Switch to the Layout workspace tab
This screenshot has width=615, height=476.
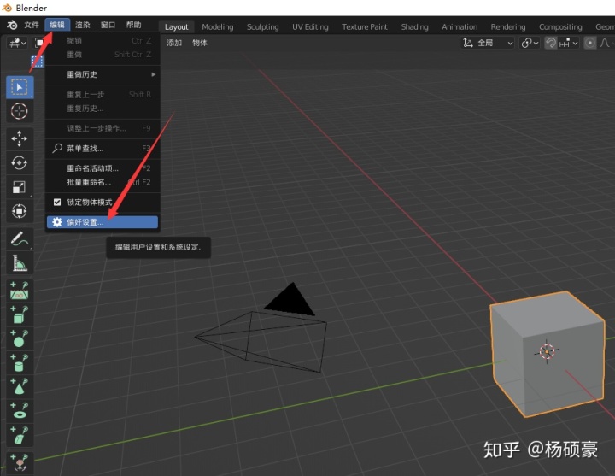(177, 26)
